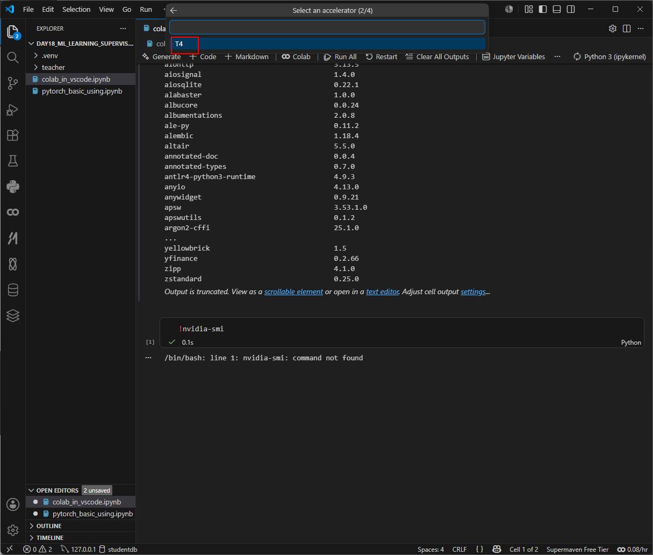Change indentation via Spaces: 4
Screen dimensions: 653x555
click(430, 549)
